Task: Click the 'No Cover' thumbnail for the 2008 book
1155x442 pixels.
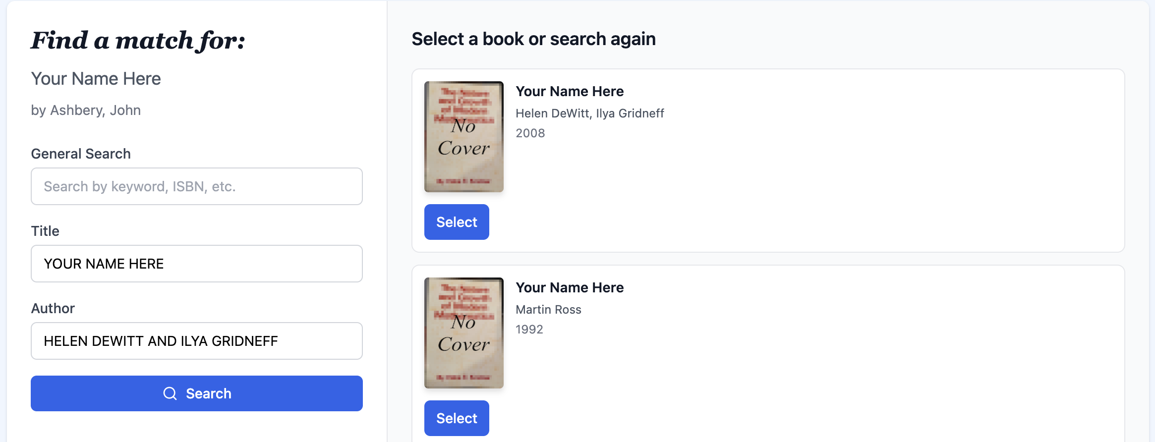Action: [463, 136]
